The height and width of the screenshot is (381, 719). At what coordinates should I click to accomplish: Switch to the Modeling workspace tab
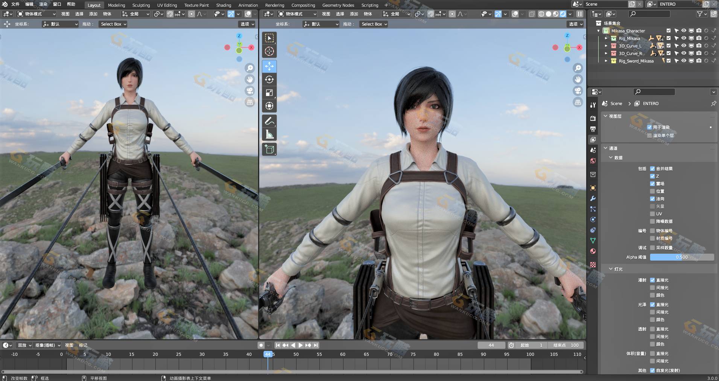pyautogui.click(x=116, y=5)
